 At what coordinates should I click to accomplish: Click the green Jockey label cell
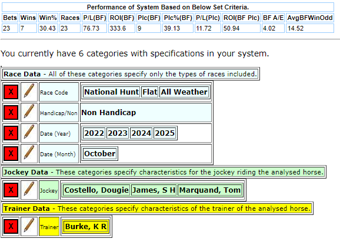coord(49,190)
